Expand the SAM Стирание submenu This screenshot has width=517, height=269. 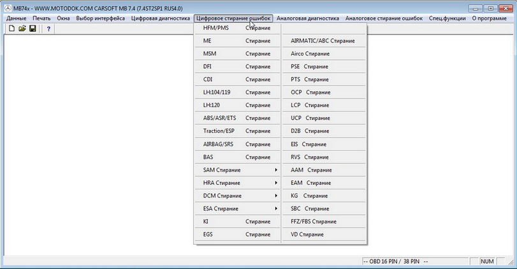coord(237,170)
